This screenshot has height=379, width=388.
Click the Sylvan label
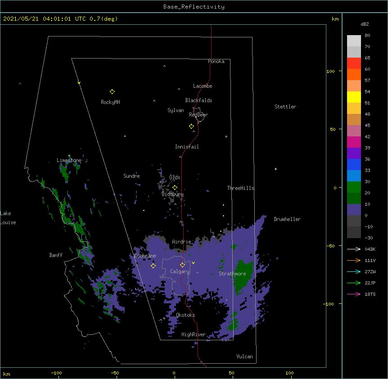(176, 110)
